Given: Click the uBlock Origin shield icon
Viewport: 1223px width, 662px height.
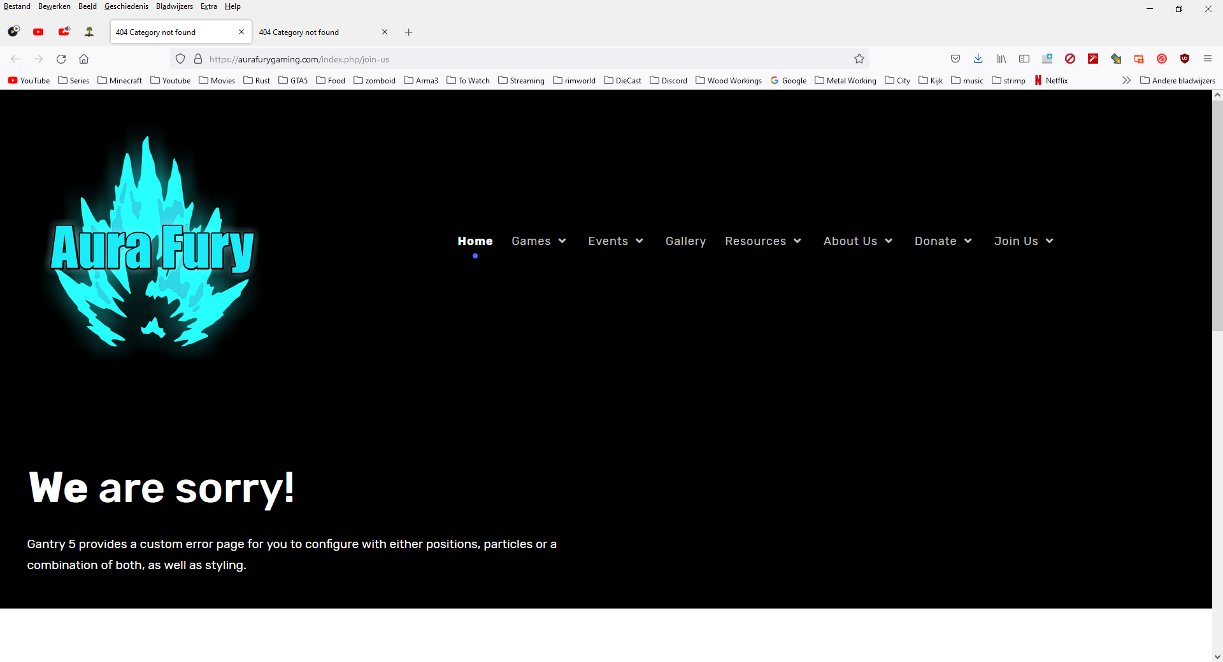Looking at the screenshot, I should (1185, 59).
